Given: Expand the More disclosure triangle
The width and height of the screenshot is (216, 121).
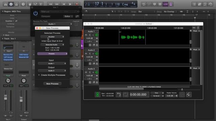Looking at the screenshot, I should point(4,35).
